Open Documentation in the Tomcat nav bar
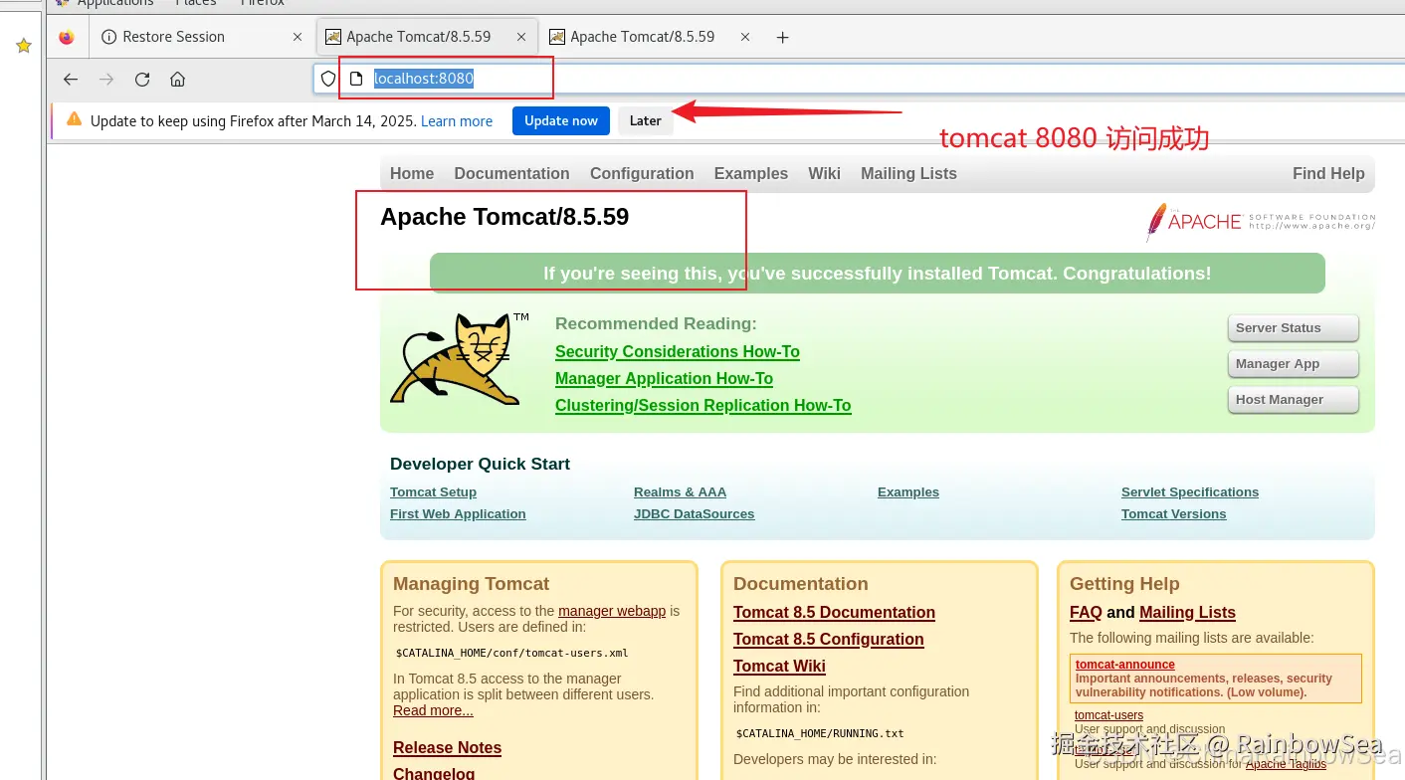The height and width of the screenshot is (780, 1405). coord(511,173)
